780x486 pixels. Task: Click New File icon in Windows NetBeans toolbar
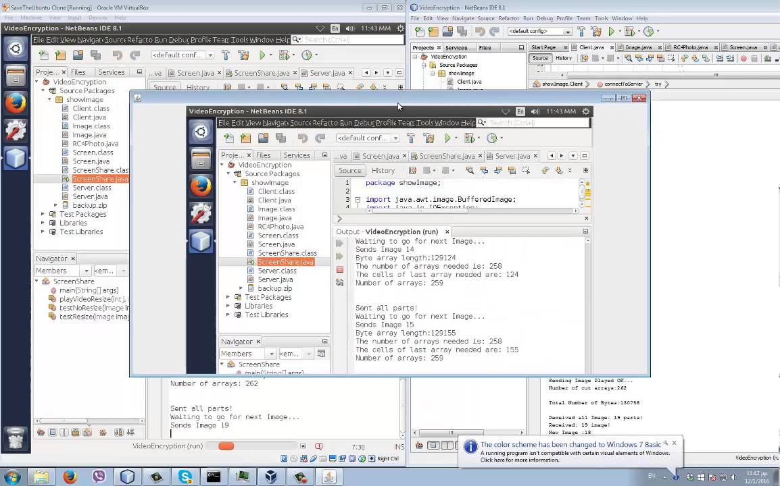pyautogui.click(x=420, y=32)
